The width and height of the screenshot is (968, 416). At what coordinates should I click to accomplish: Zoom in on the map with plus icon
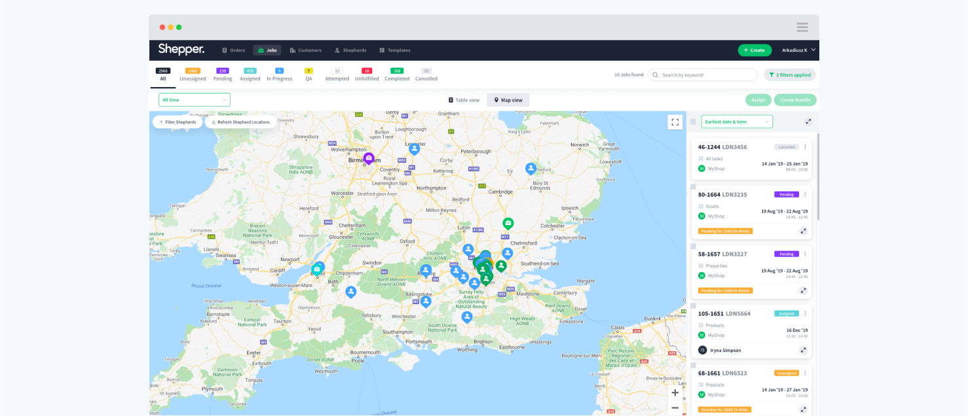(675, 392)
